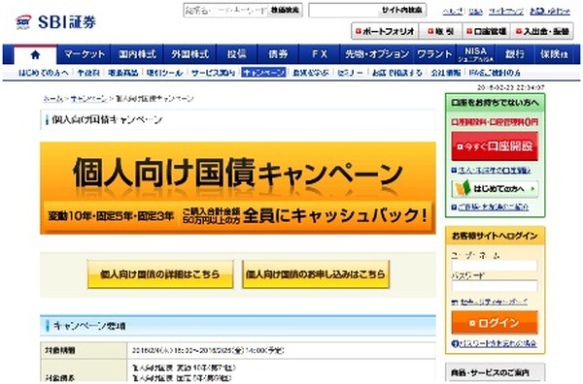Select 会社情報 in the sub navigation
This screenshot has width=583, height=384.
pos(445,73)
